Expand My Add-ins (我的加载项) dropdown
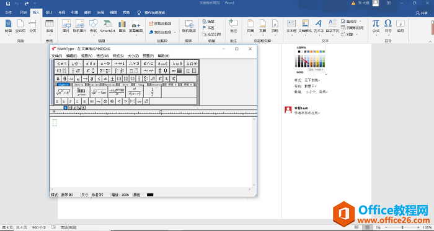Image resolution: width=434 pixels, height=231 pixels. (175, 32)
